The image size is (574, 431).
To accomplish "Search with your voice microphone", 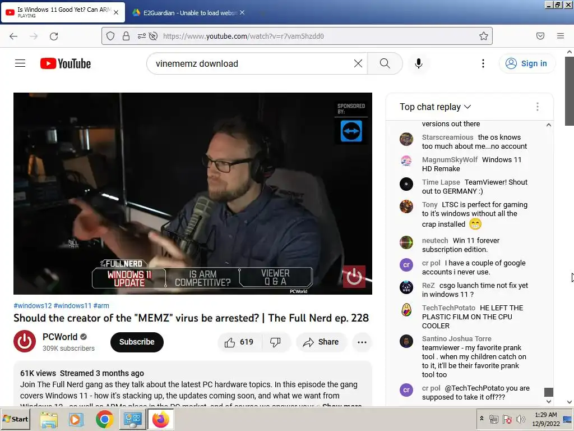I will pos(419,63).
